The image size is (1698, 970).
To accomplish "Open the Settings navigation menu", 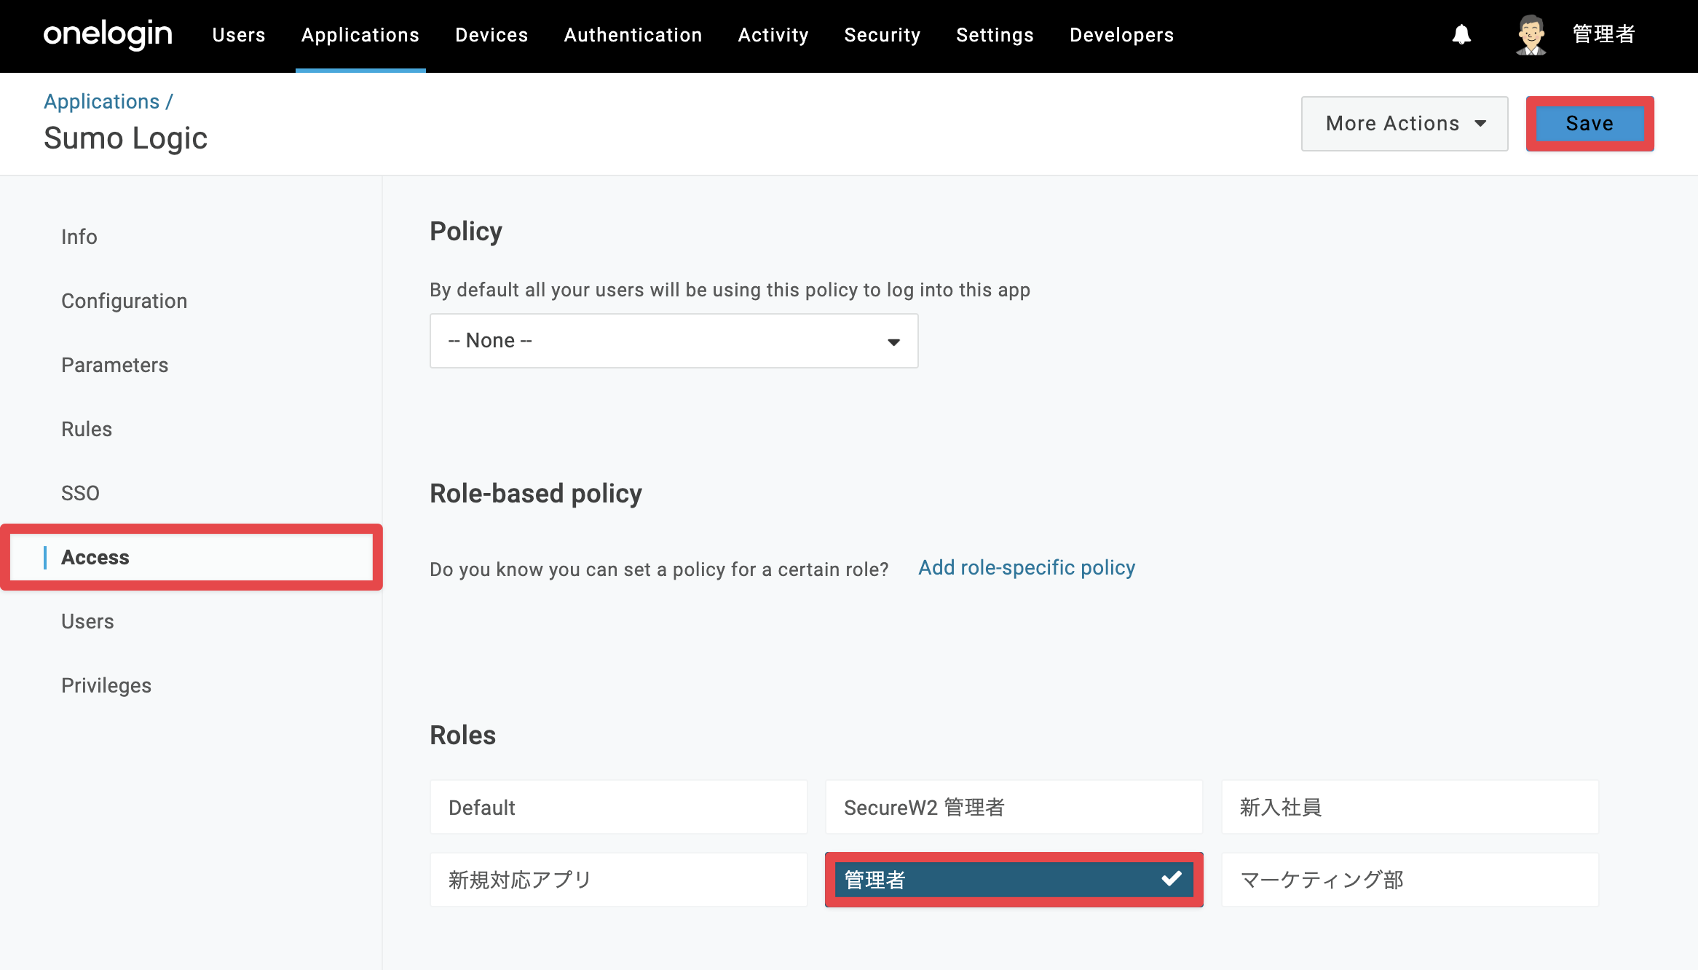I will tap(995, 35).
